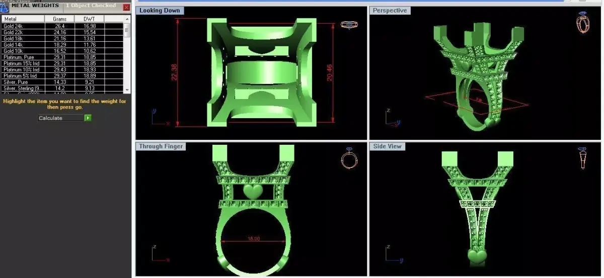Click the 29,43 grams value
This screenshot has width=604, height=278.
coord(60,70)
